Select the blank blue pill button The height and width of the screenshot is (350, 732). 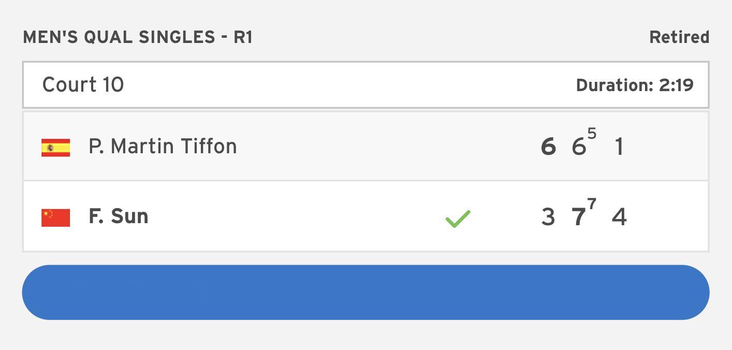click(x=365, y=293)
